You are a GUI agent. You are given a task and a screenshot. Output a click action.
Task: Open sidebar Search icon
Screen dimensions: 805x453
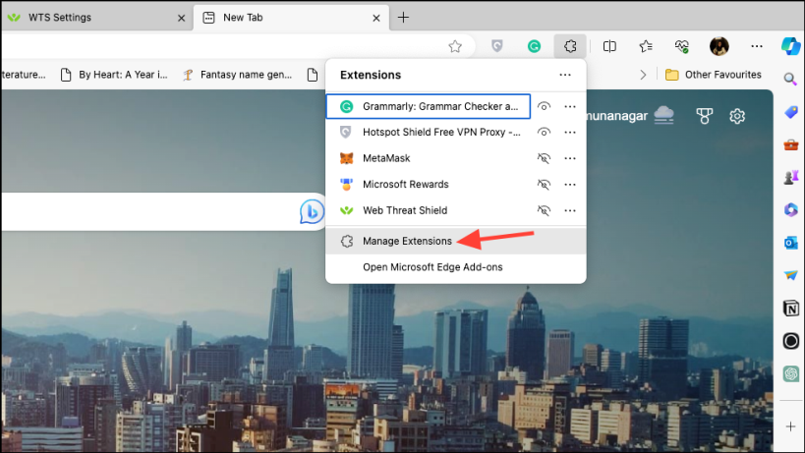pyautogui.click(x=790, y=79)
